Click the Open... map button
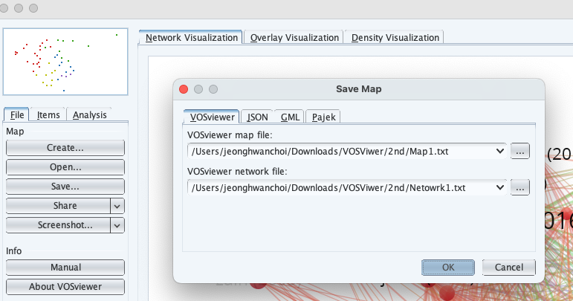Screen dimensions: 573x301 click(65, 167)
